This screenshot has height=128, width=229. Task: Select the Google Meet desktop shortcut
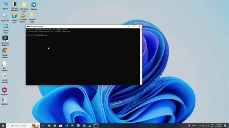click(14, 18)
